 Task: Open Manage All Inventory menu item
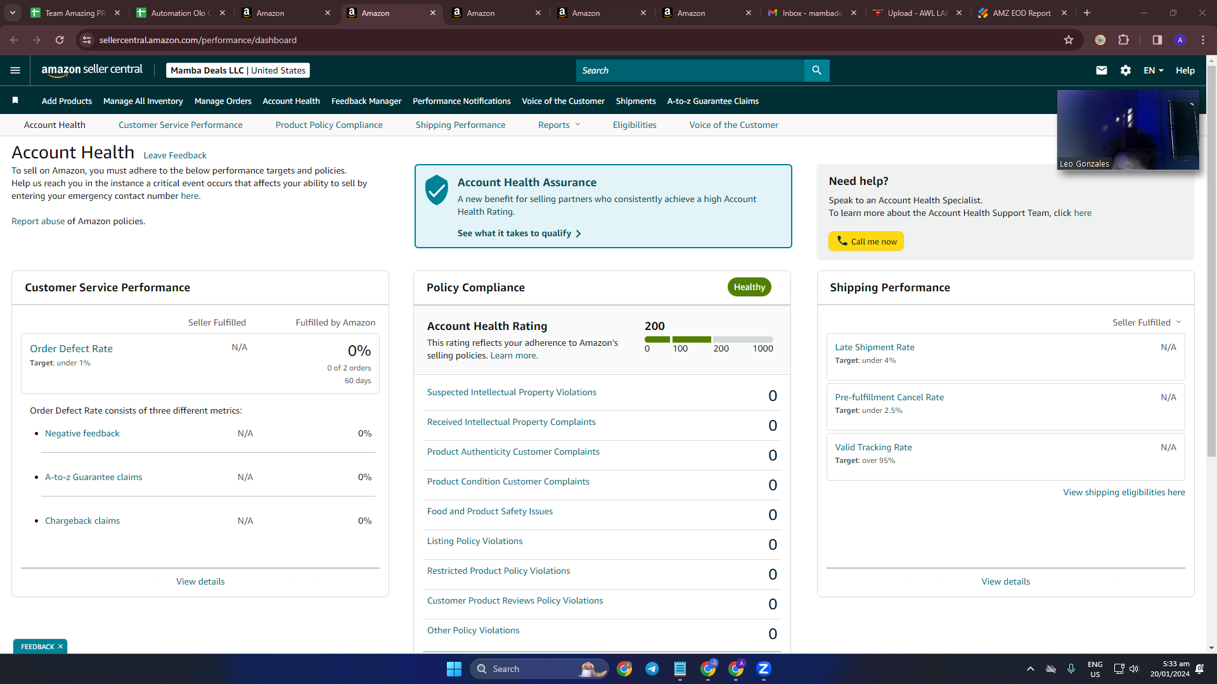tap(143, 101)
